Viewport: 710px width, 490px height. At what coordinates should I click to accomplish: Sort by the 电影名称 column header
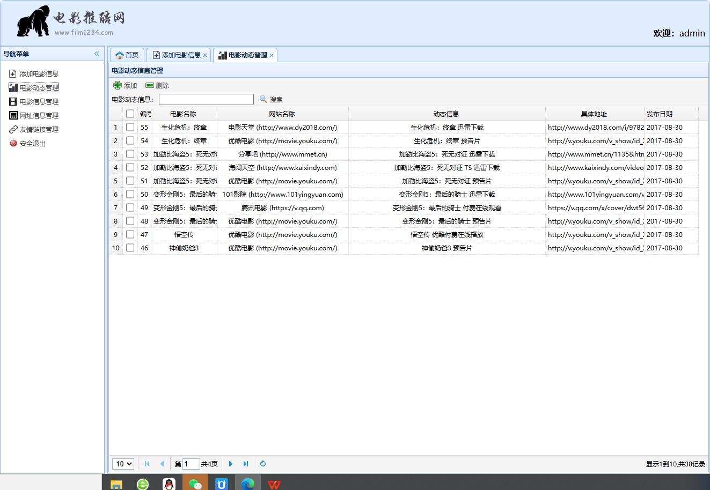pos(184,114)
